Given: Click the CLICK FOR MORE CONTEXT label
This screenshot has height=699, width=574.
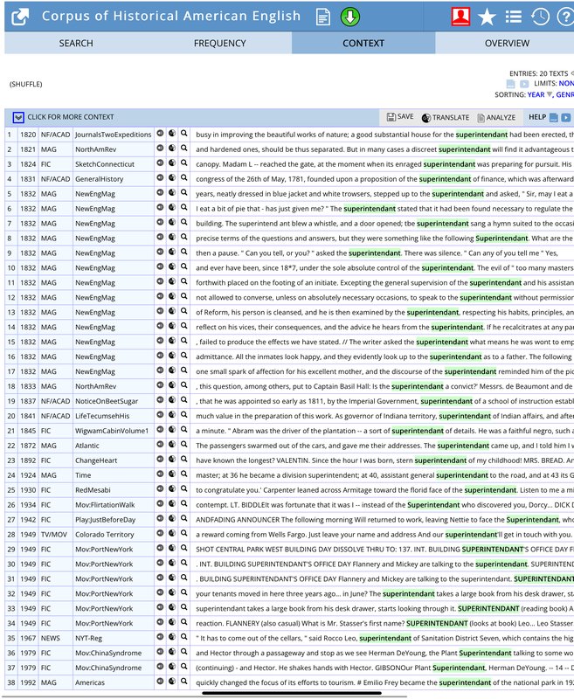Looking at the screenshot, I should coord(71,117).
